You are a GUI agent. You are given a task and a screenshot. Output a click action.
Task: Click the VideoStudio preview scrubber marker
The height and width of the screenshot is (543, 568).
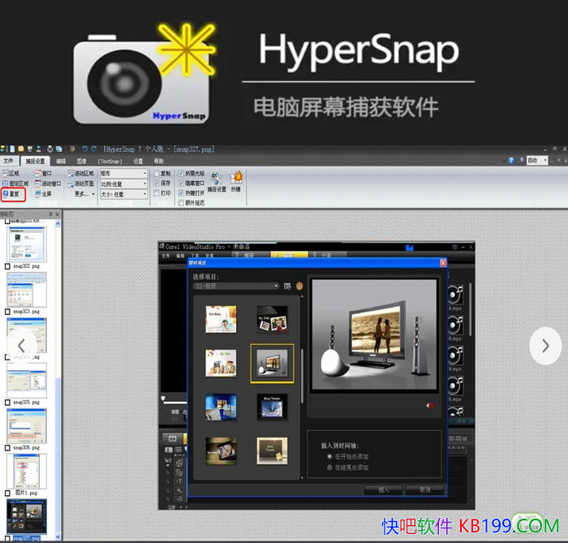tap(163, 399)
